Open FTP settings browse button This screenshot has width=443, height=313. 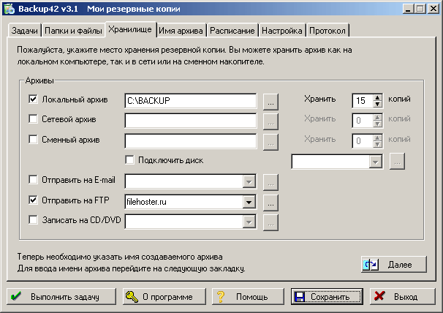tap(270, 201)
